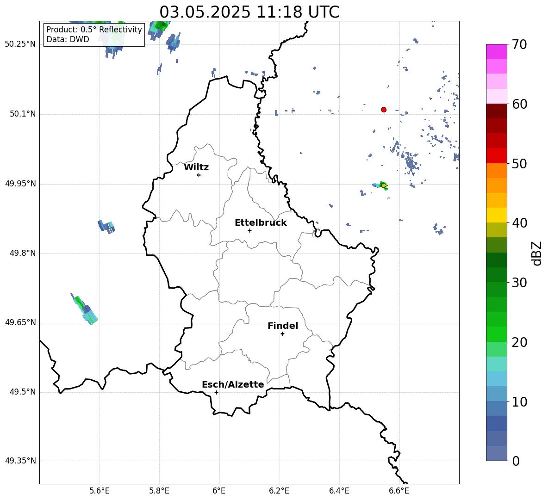Click the 6.6°E longitude label
This screenshot has width=548, height=500.
pyautogui.click(x=399, y=491)
